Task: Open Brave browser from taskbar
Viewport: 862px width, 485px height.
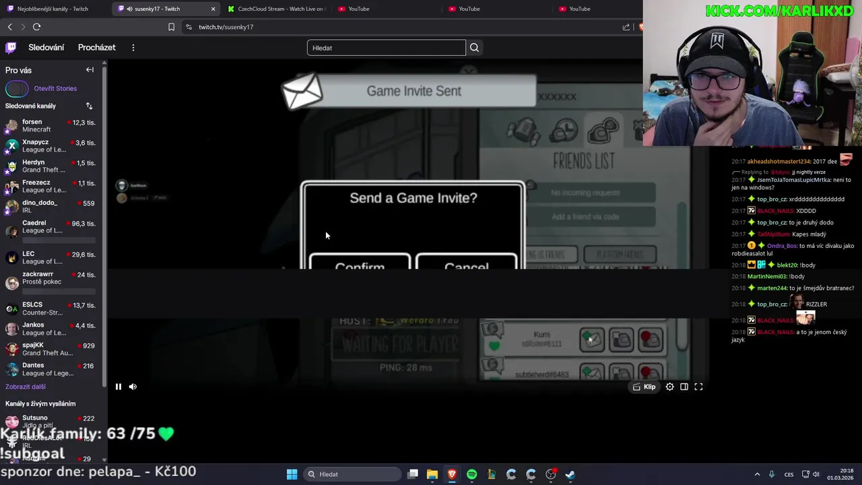Action: pyautogui.click(x=452, y=474)
